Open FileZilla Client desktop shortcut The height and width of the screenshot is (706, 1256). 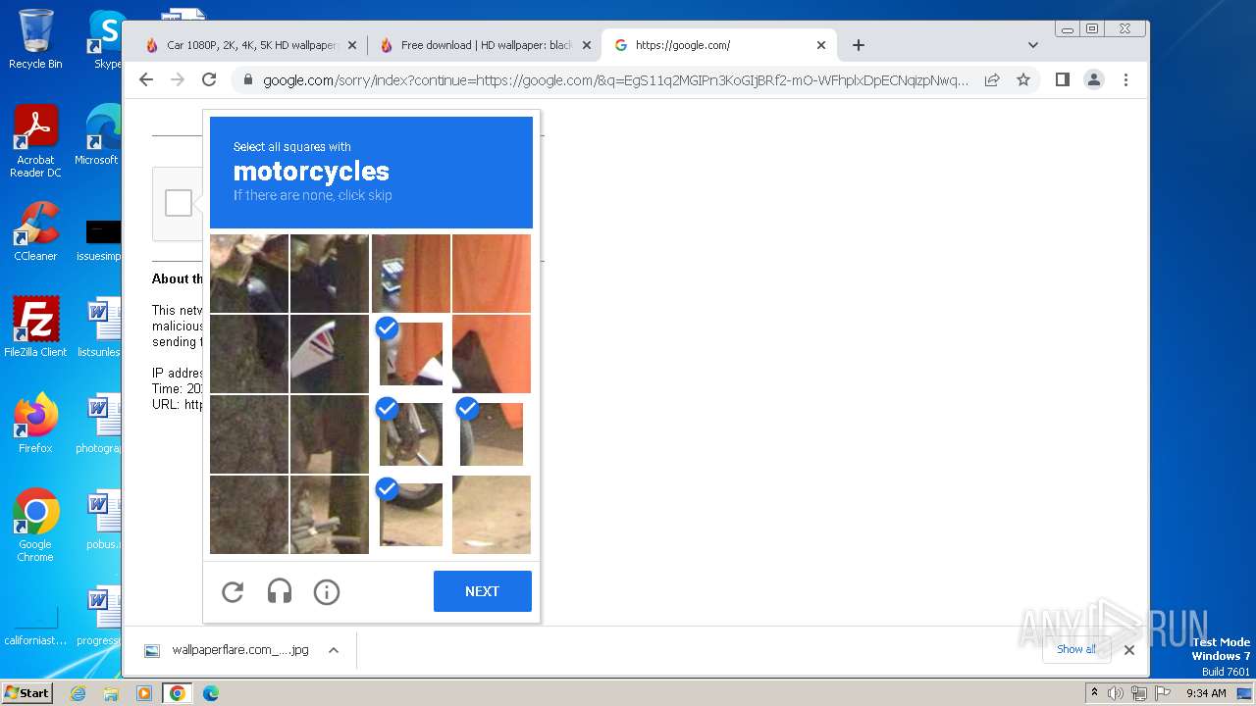[x=35, y=328]
